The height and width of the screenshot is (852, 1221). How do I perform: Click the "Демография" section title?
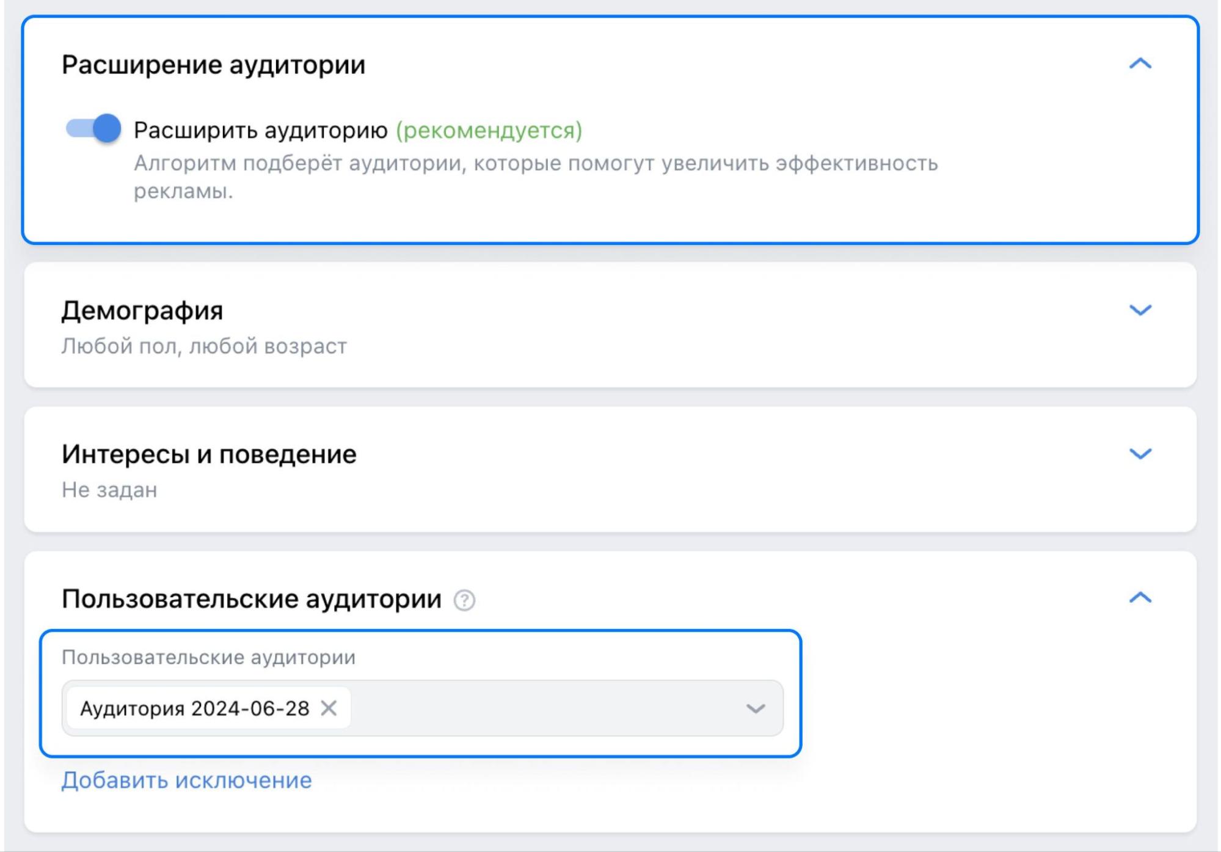pos(142,310)
